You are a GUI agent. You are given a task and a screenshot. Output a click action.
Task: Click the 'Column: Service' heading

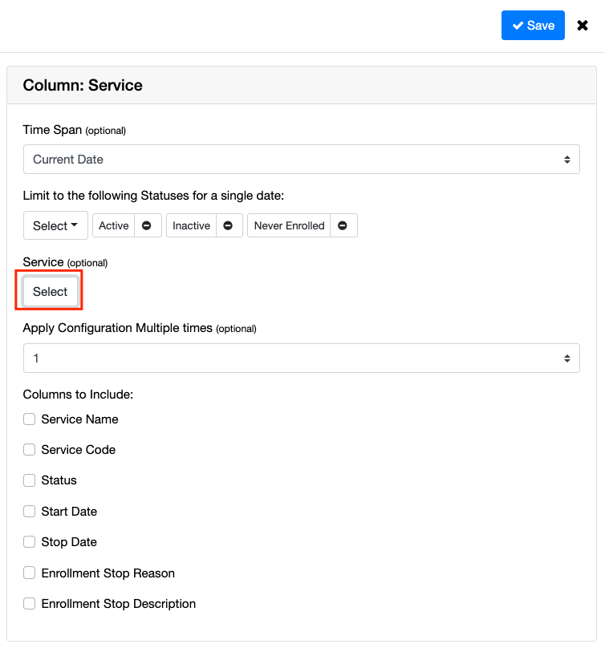(83, 85)
